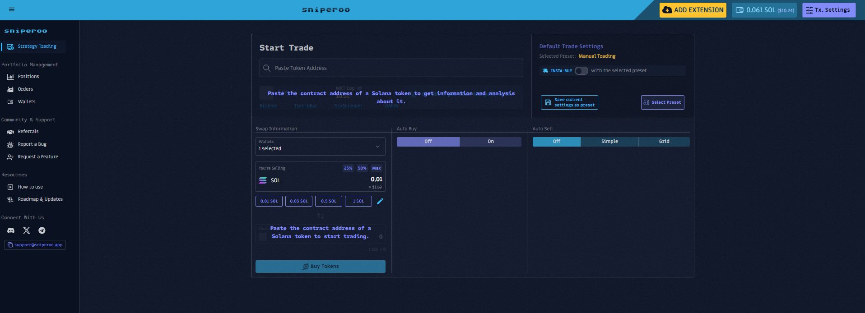Viewport: 865px width, 313px height.
Task: Open the hamburger menu icon
Action: 12,9
